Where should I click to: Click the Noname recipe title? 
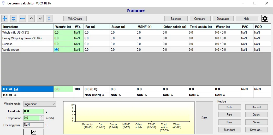136,10
